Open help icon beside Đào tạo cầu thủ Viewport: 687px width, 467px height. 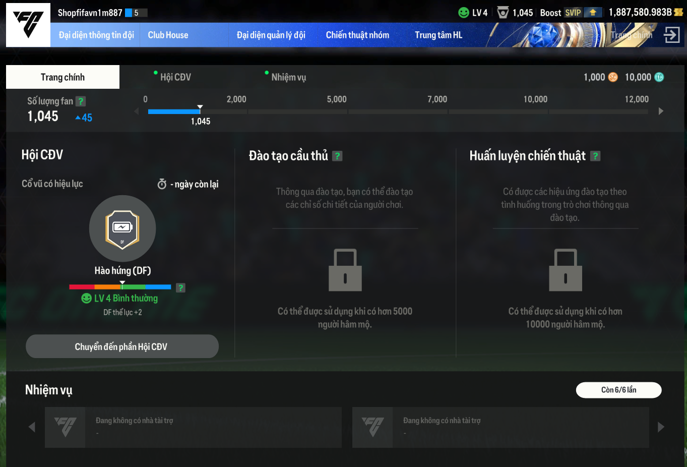[338, 156]
